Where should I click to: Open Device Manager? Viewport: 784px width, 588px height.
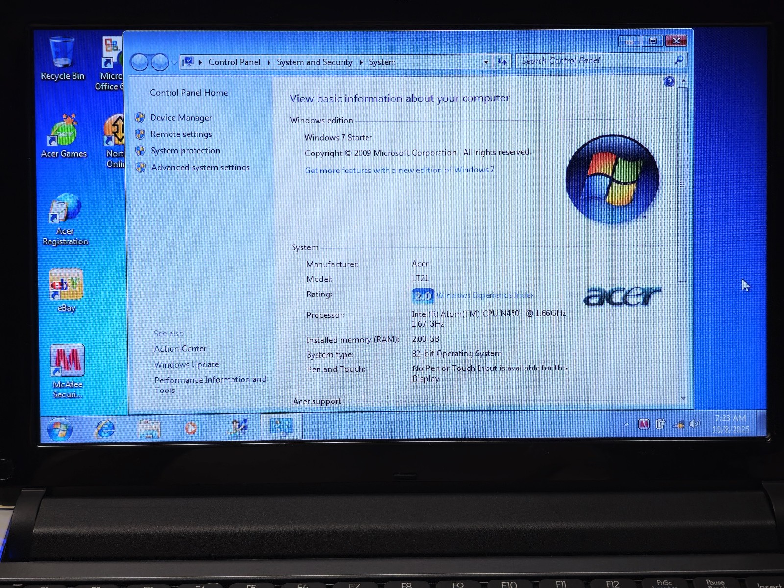tap(181, 118)
